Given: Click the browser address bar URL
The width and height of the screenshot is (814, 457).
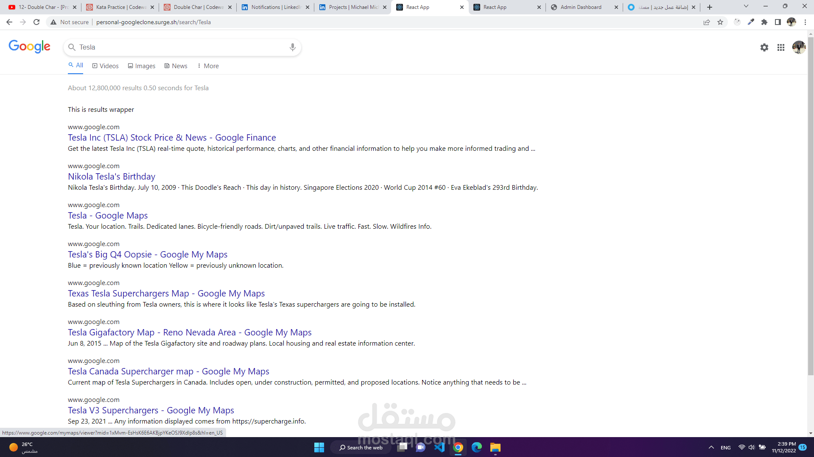Looking at the screenshot, I should [154, 22].
